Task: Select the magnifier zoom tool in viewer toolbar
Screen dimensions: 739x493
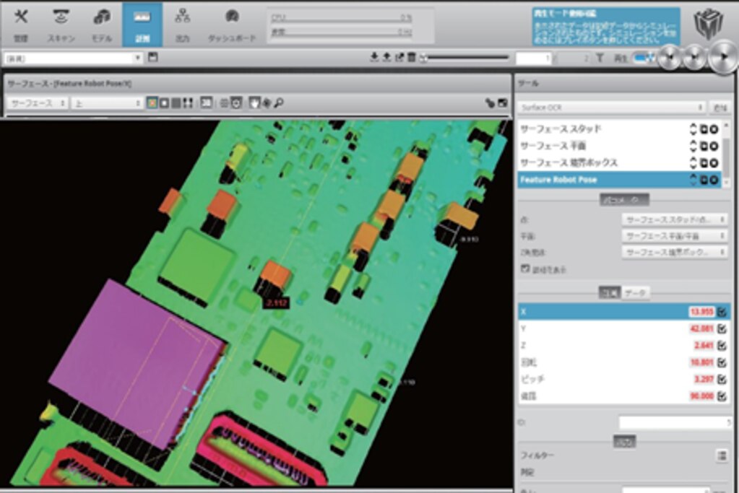Action: point(279,103)
